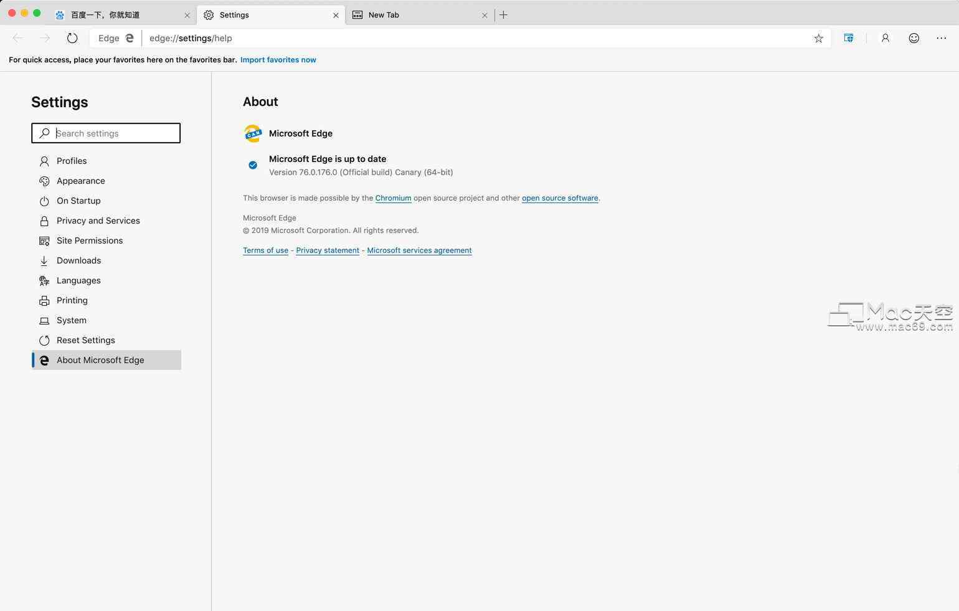Screen dimensions: 959x611
Task: Open Appearance settings
Action: tap(106, 181)
